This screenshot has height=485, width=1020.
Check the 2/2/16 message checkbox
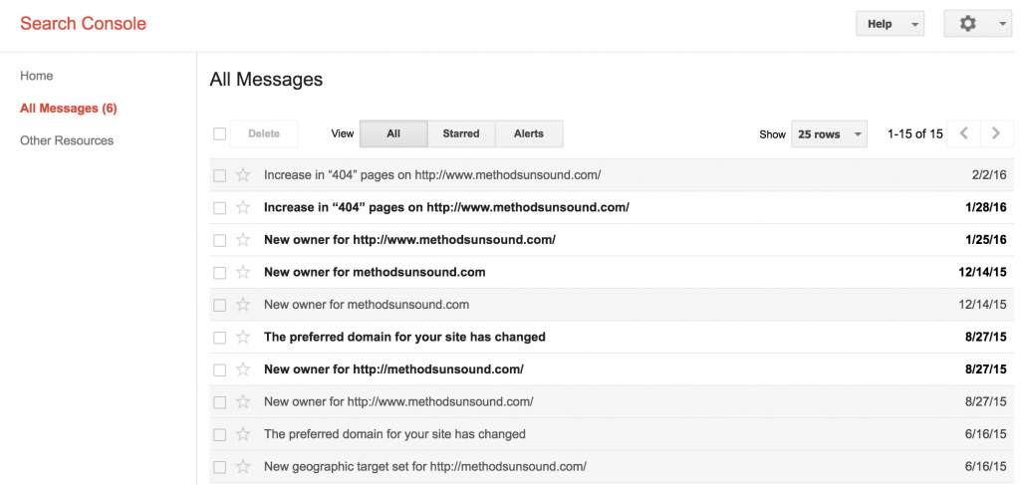coord(220,175)
